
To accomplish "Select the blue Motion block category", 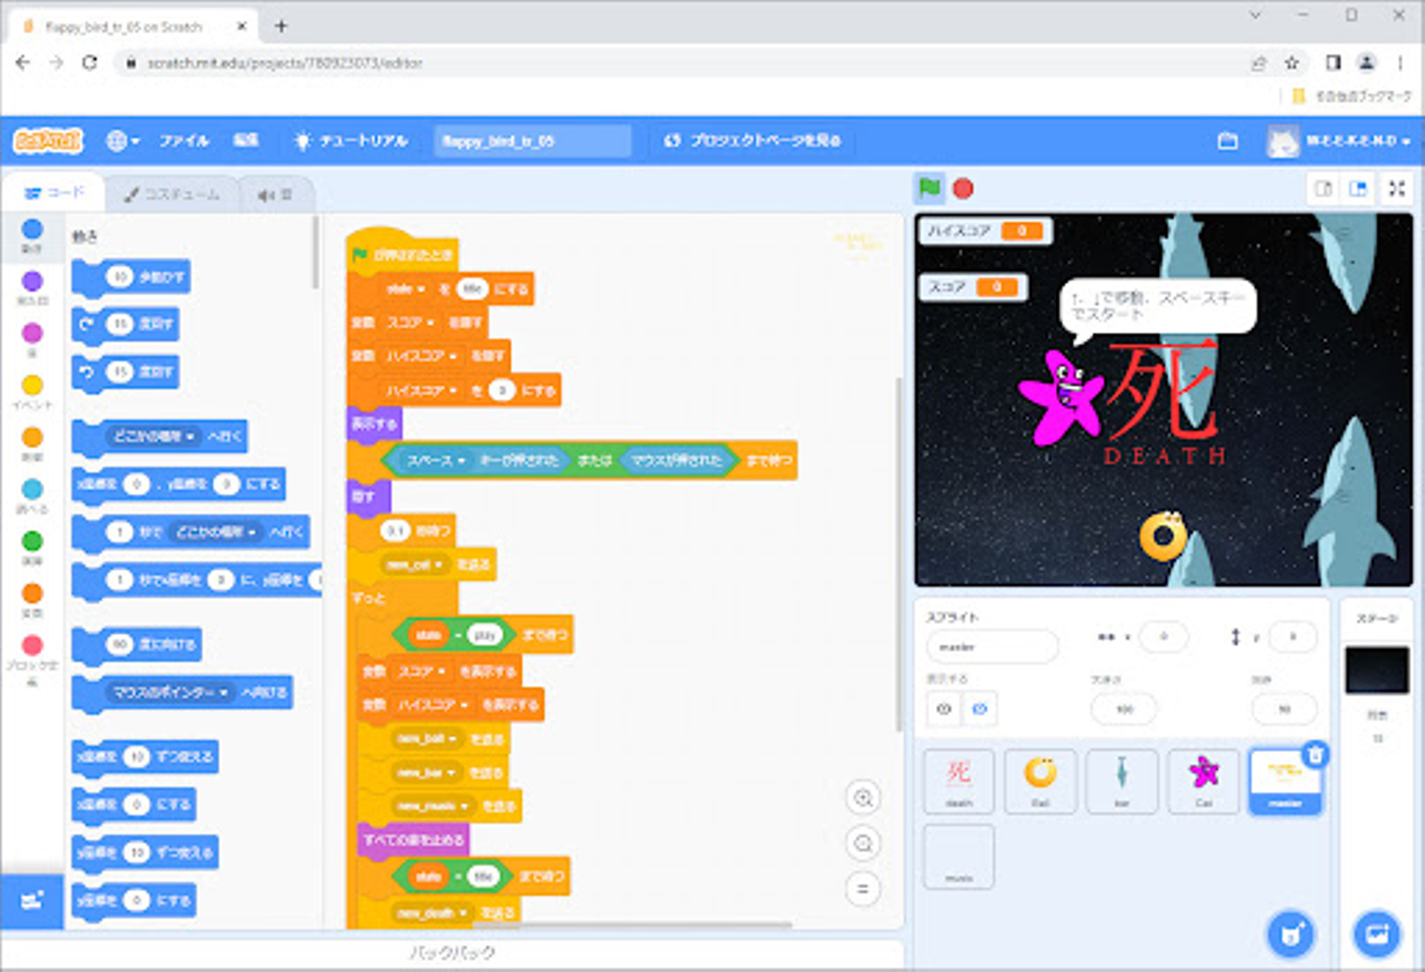I will (33, 236).
